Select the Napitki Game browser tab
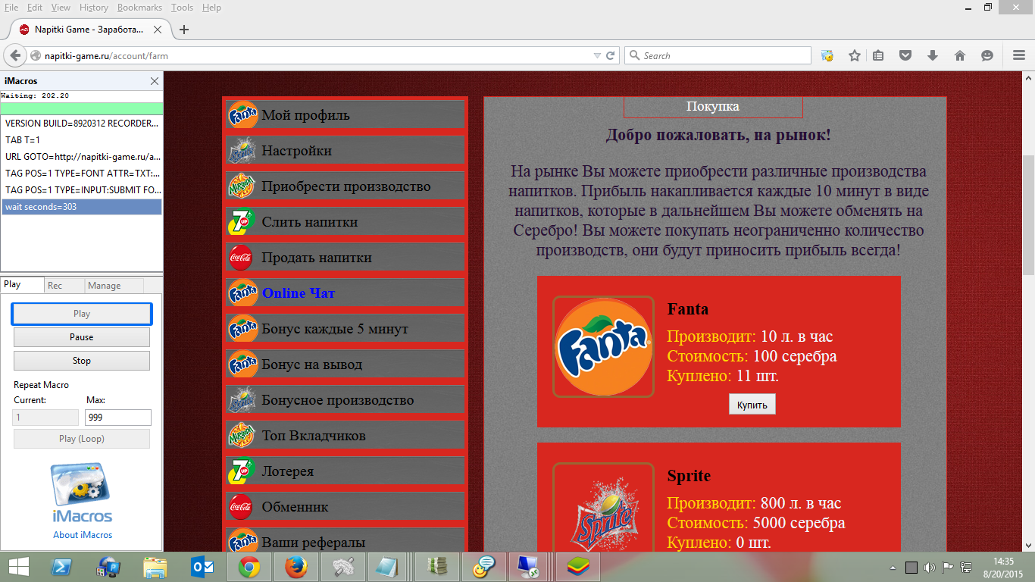The width and height of the screenshot is (1035, 582). (88, 30)
